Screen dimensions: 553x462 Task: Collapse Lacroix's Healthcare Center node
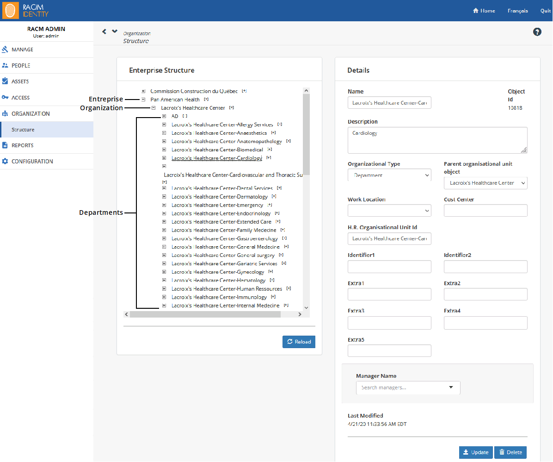[x=154, y=108]
